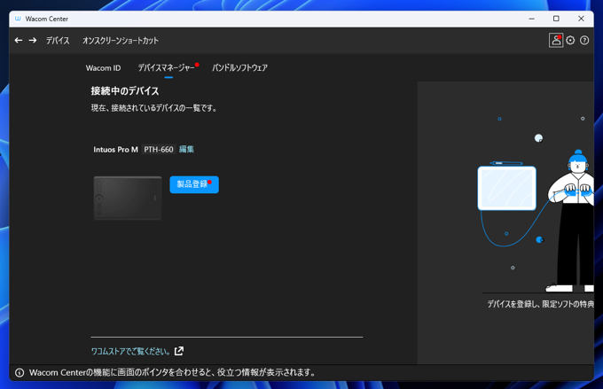Open the user account profile icon
Image resolution: width=603 pixels, height=389 pixels.
click(556, 41)
